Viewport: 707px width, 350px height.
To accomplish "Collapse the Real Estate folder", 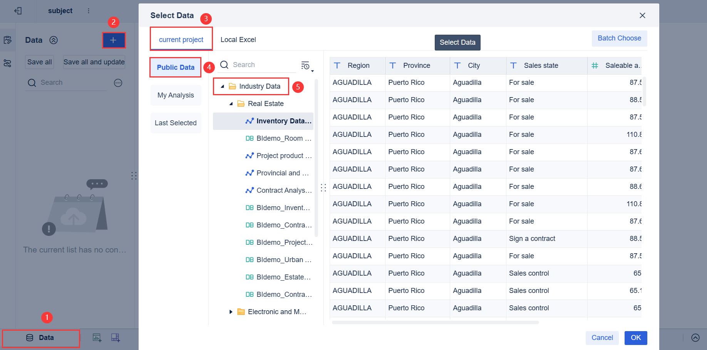I will coord(231,103).
